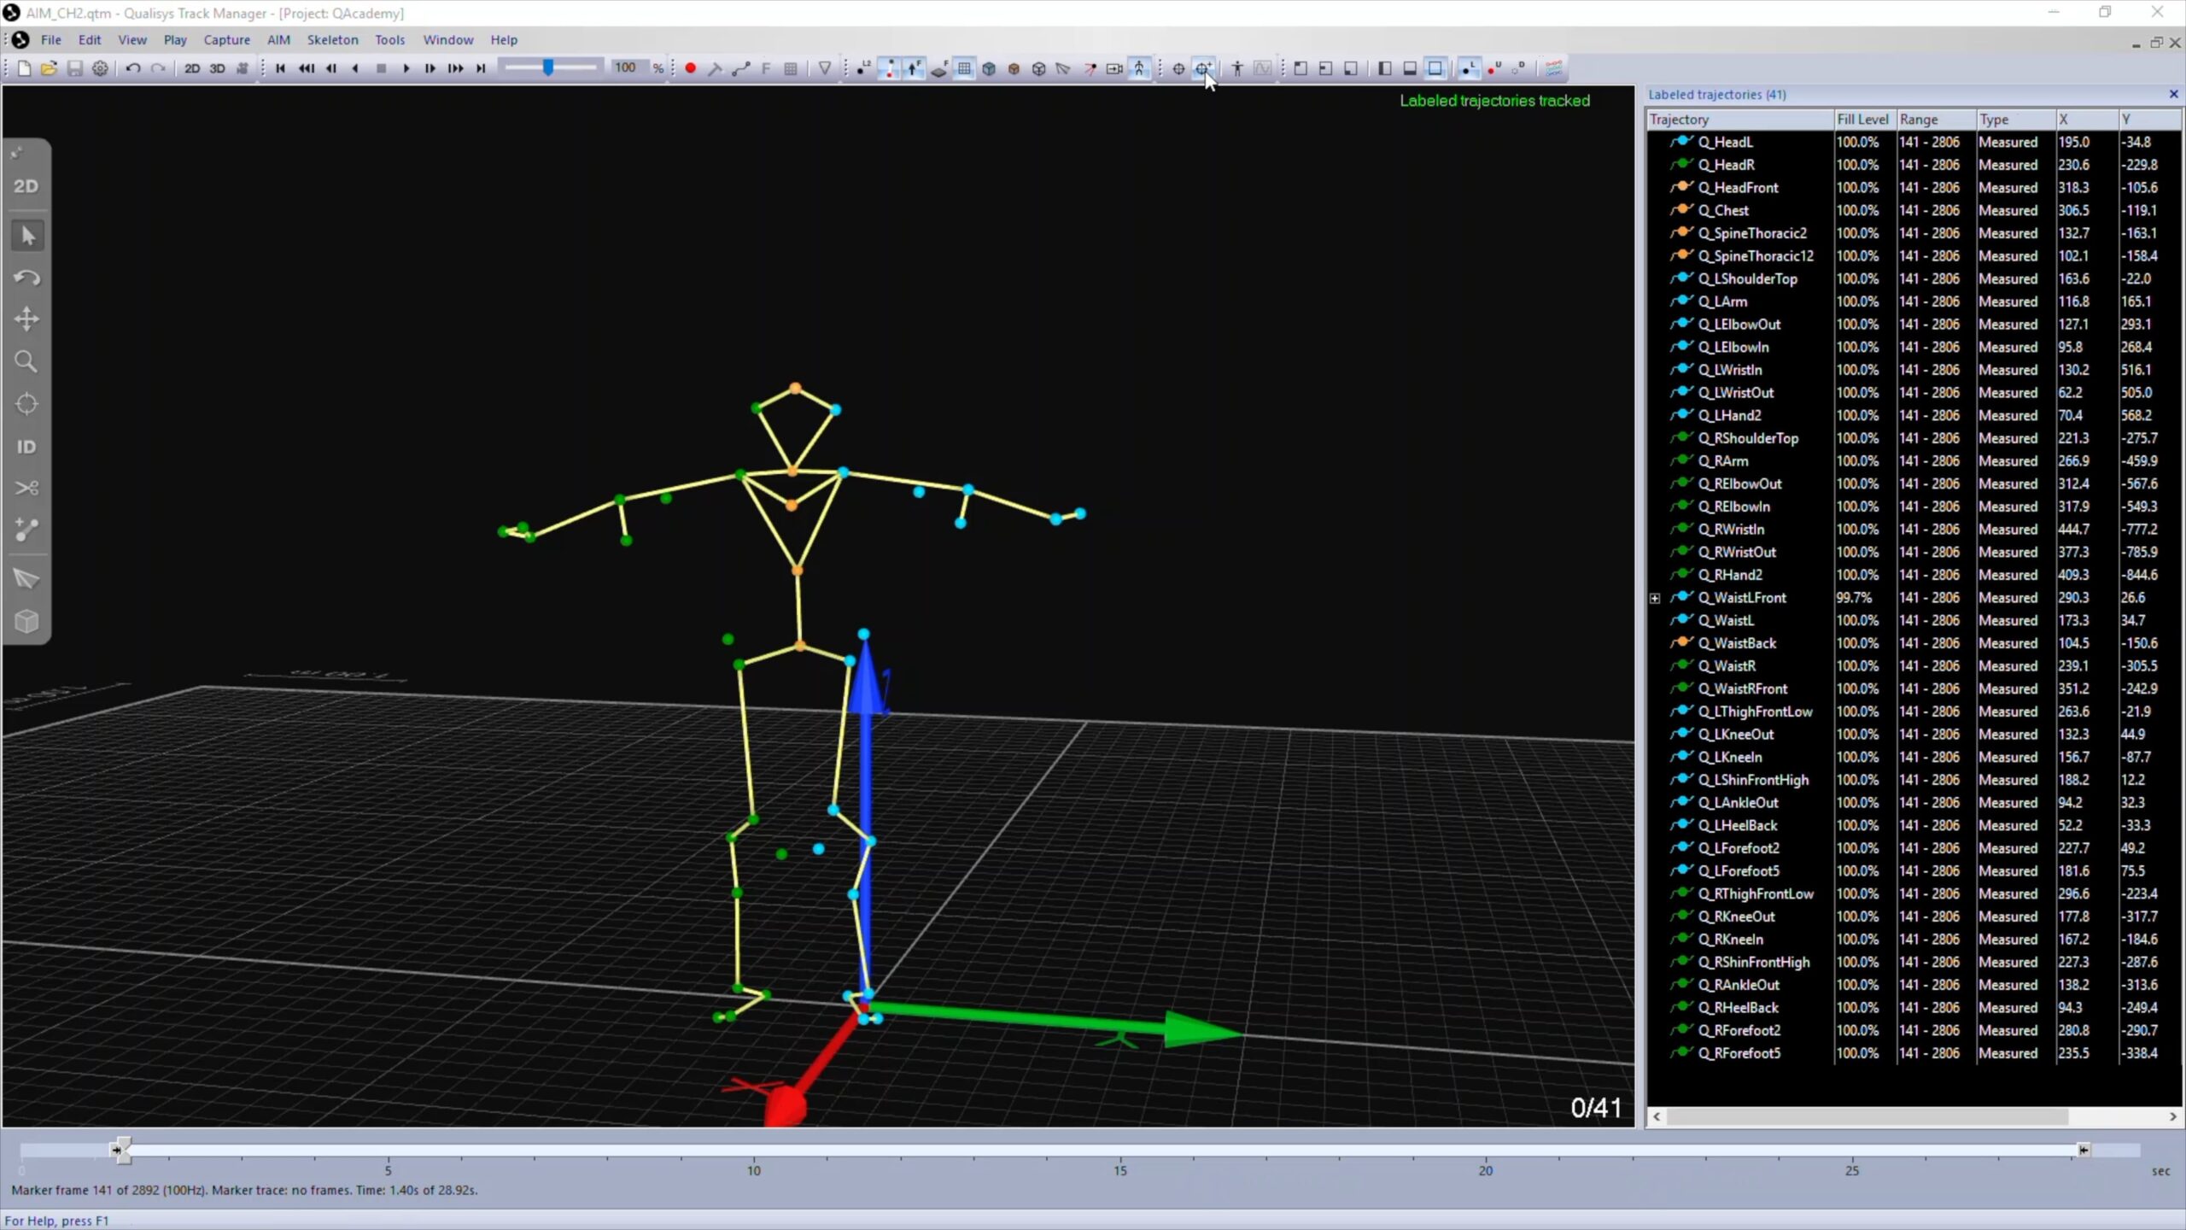Step one frame forward
Screen dimensions: 2186x1230
(x=430, y=68)
